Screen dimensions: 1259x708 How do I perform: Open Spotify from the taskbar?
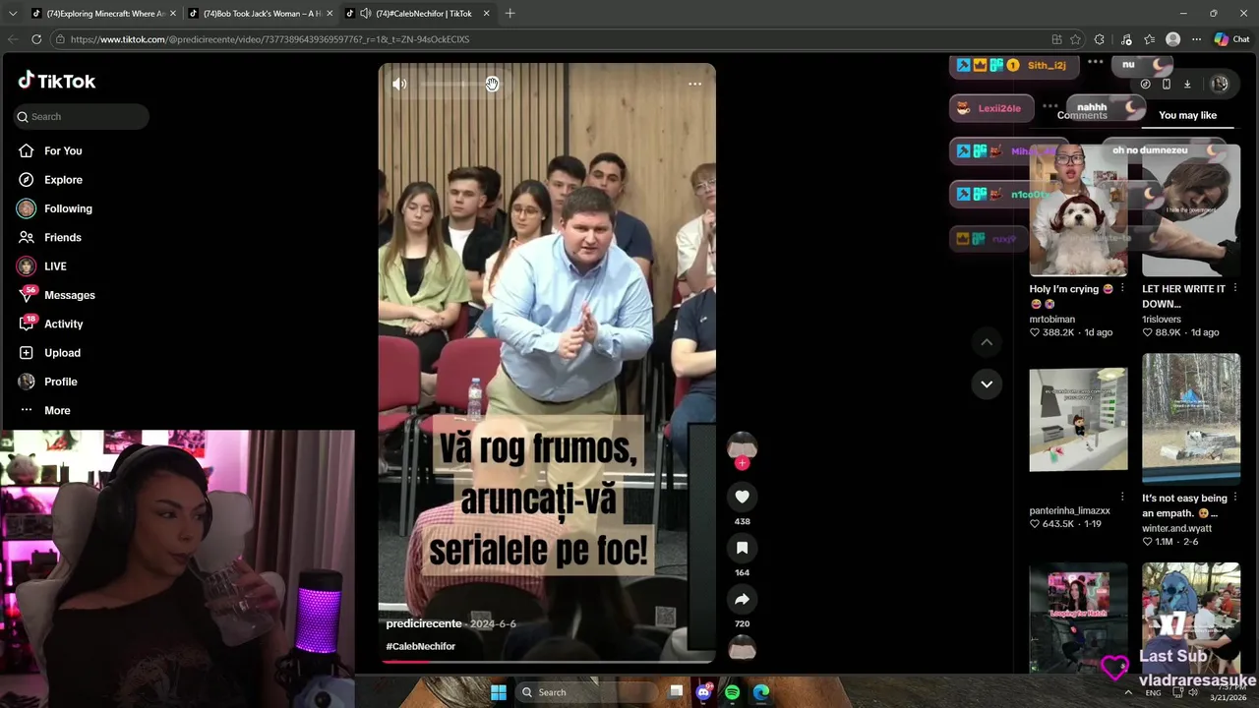tap(732, 692)
